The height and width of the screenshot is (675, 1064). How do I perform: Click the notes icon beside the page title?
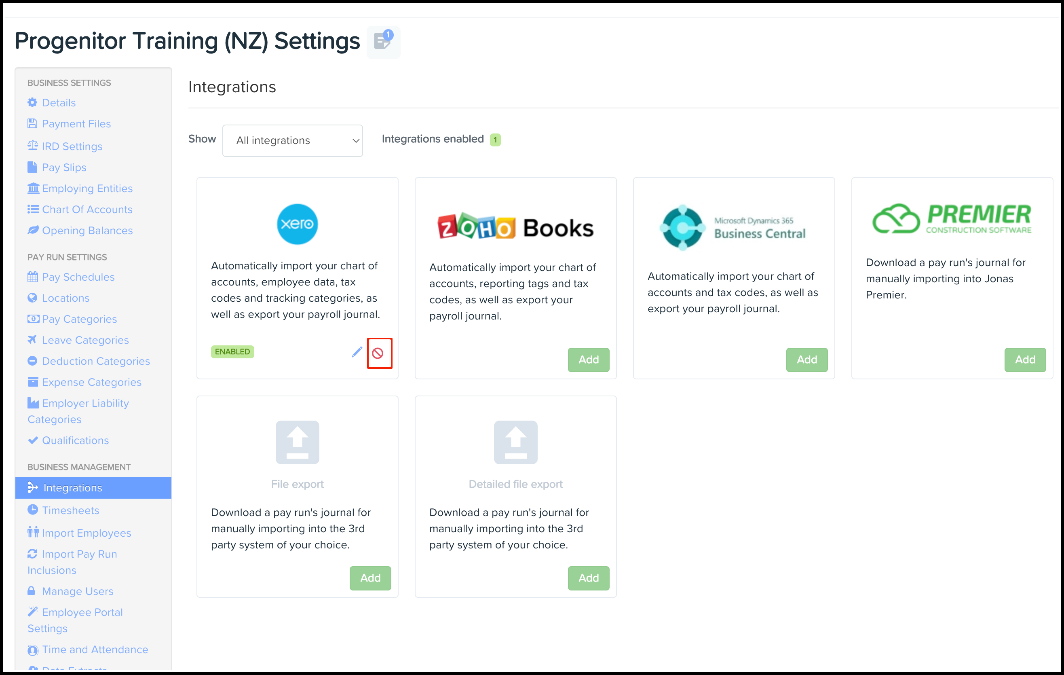point(383,42)
